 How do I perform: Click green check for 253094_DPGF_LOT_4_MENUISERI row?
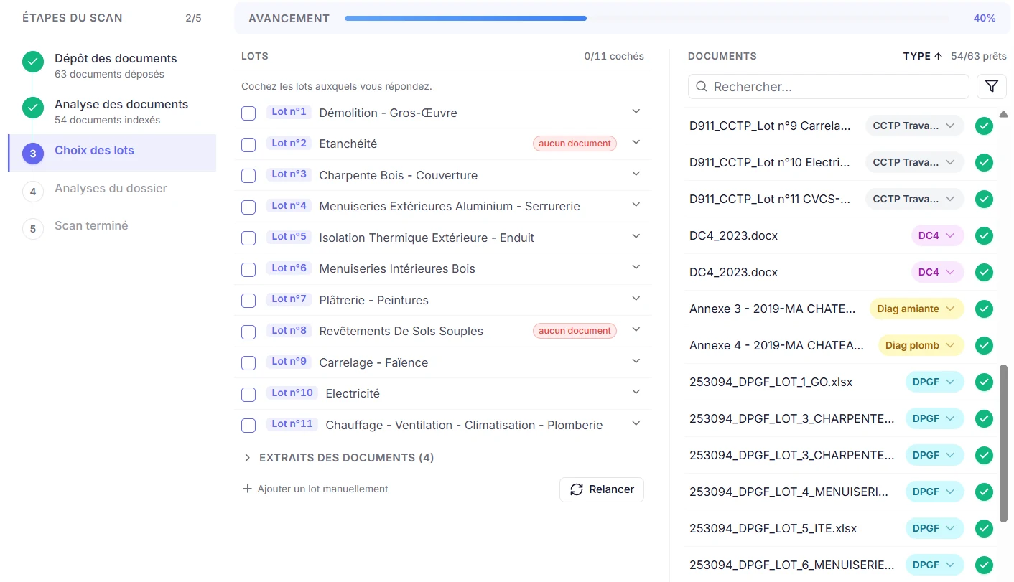click(x=984, y=492)
